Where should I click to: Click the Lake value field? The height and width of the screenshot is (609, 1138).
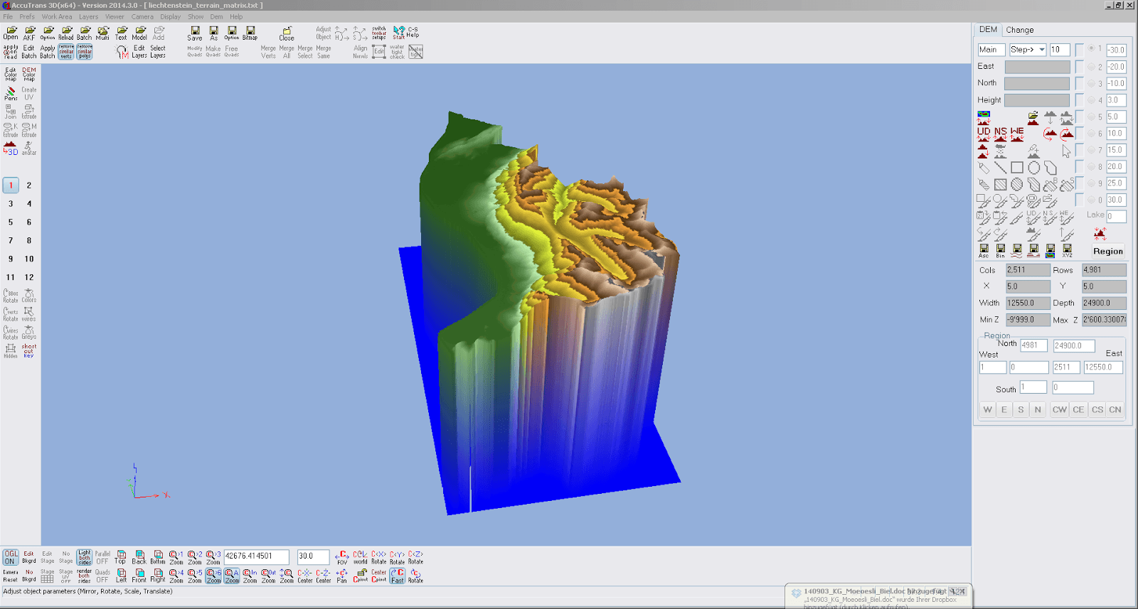[1116, 216]
